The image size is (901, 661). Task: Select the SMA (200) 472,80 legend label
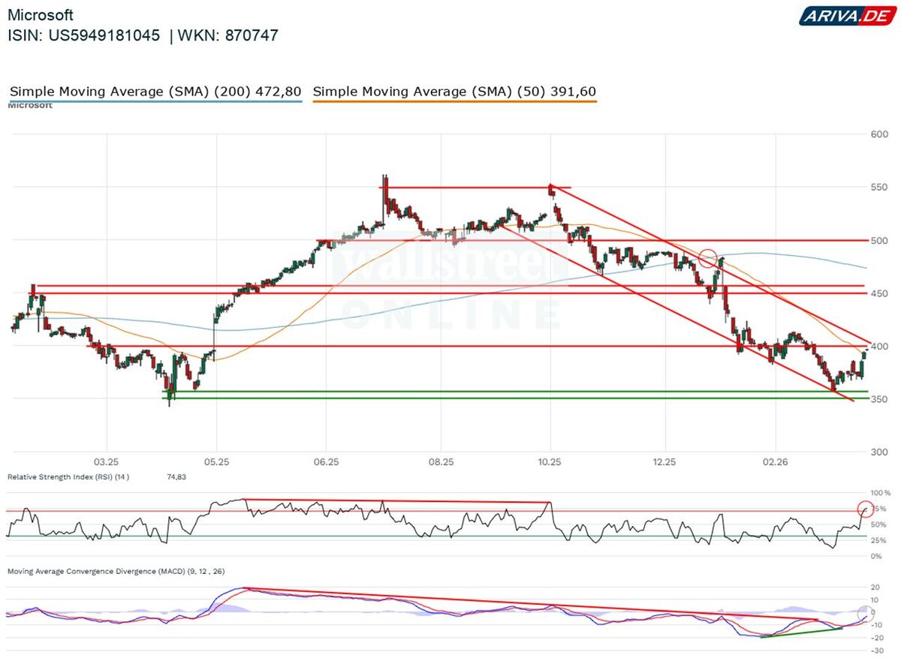(155, 92)
